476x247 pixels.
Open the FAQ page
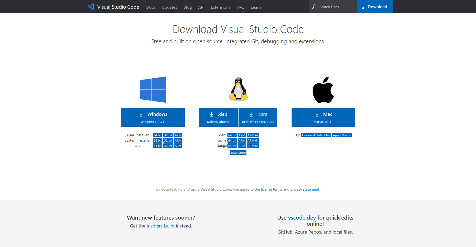click(x=241, y=7)
